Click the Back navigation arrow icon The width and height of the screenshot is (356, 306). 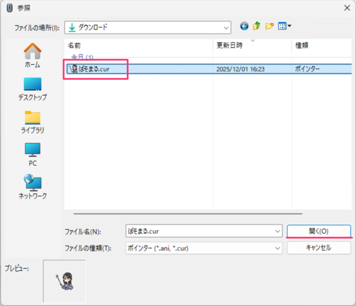tap(244, 27)
